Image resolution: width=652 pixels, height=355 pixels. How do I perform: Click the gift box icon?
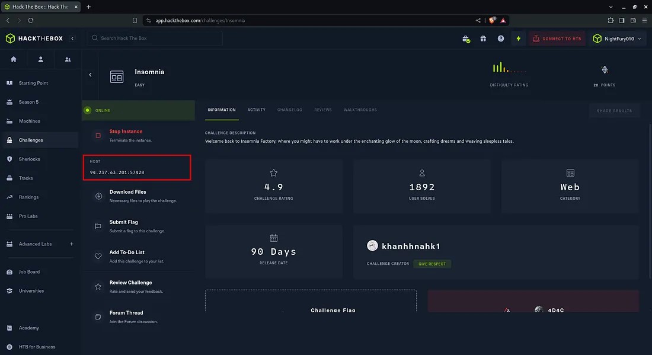483,39
